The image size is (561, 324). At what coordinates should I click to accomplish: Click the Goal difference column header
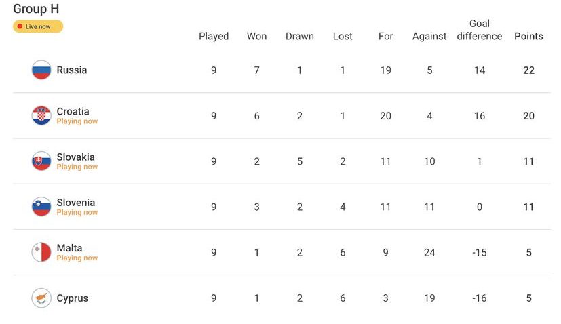[x=480, y=30]
